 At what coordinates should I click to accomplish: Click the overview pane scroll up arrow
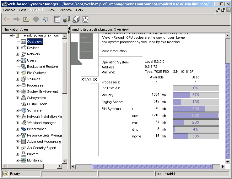click(x=228, y=36)
